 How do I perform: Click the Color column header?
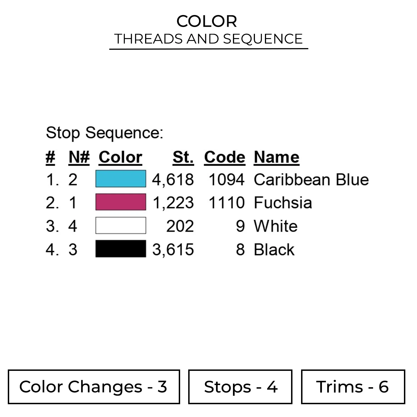coord(120,157)
